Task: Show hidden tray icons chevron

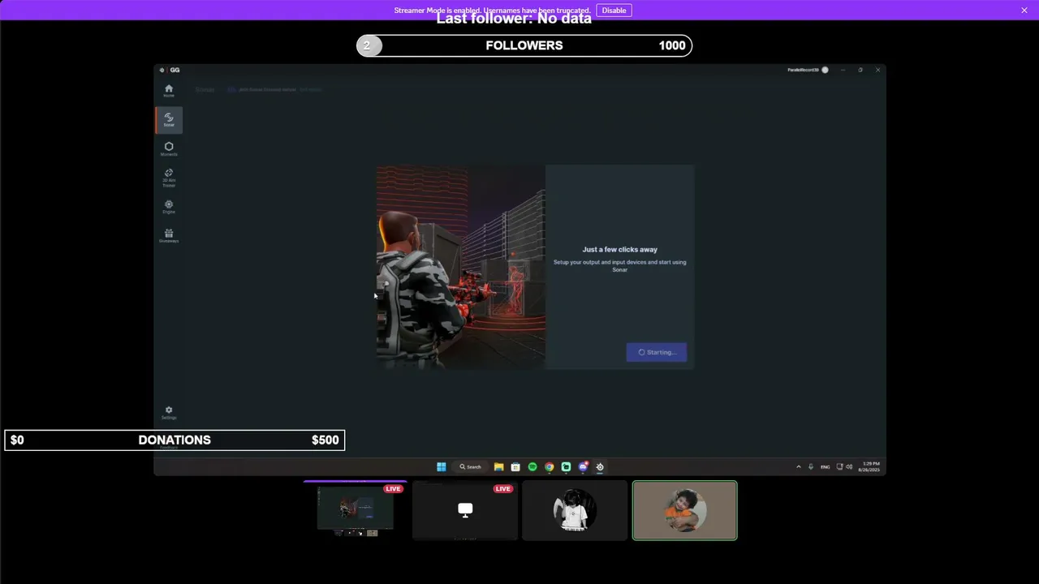Action: pos(799,466)
